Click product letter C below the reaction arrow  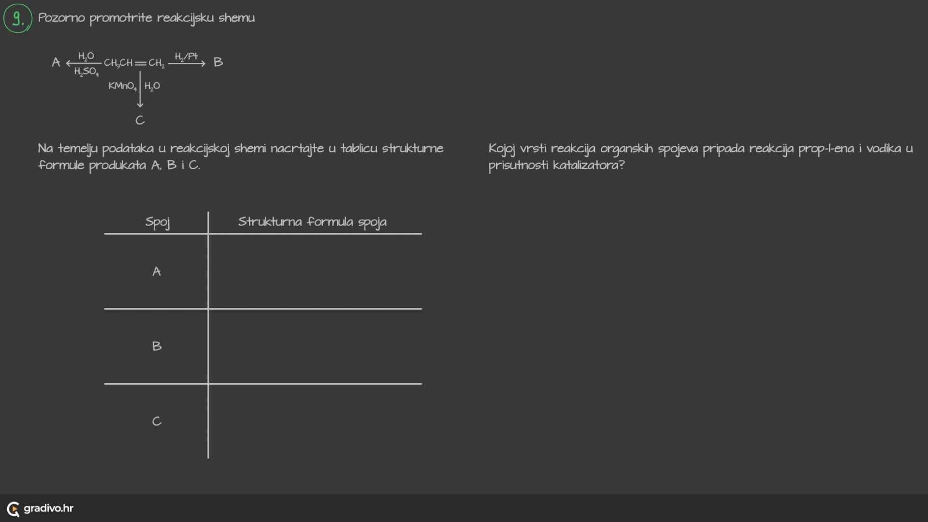coord(140,120)
